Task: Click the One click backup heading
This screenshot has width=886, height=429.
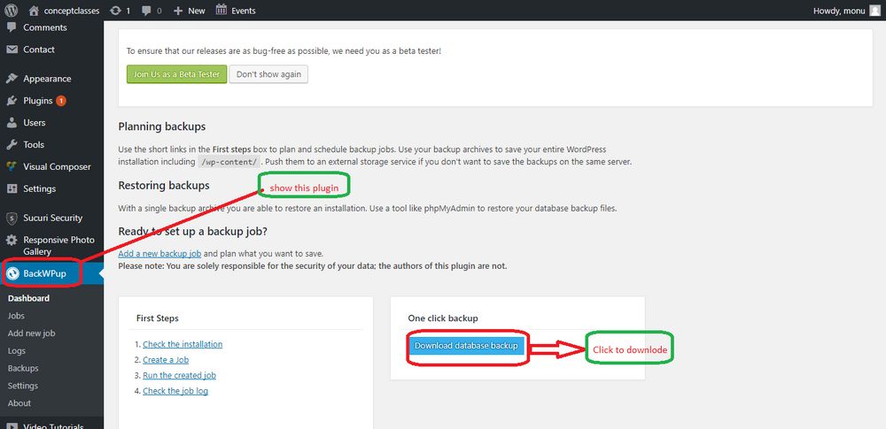Action: click(x=443, y=318)
